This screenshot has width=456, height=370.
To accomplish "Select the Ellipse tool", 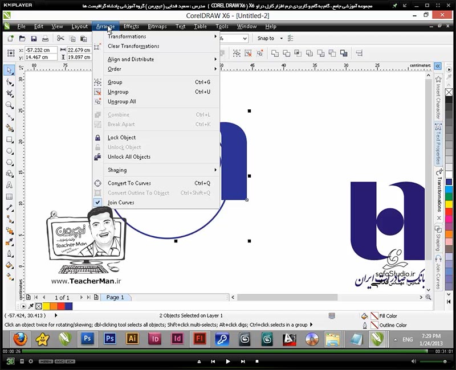I will pyautogui.click(x=10, y=151).
